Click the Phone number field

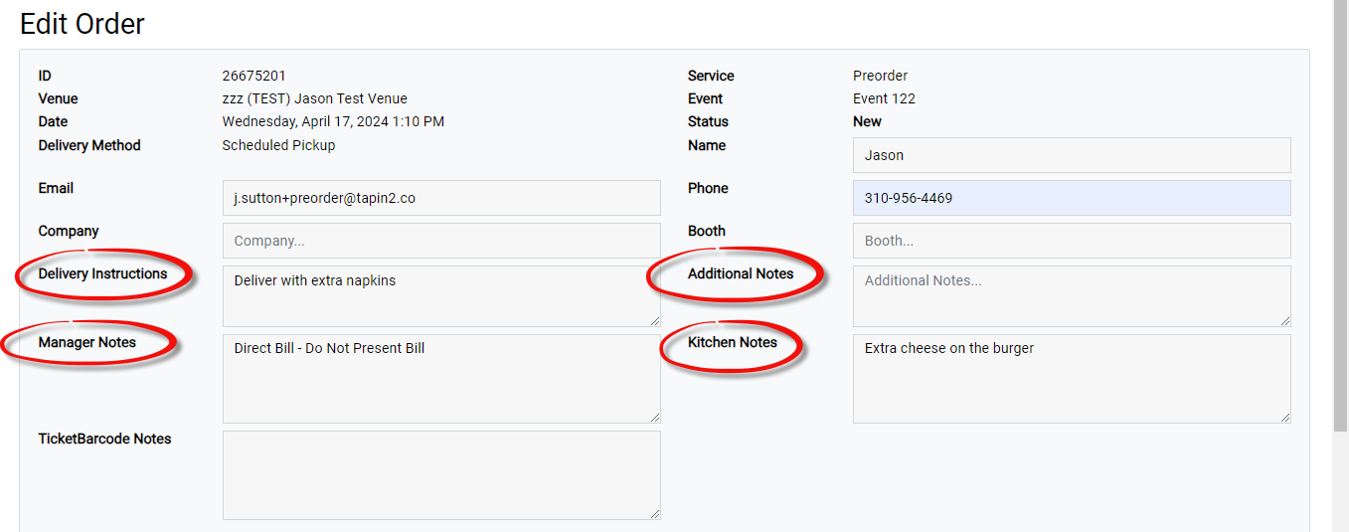point(1071,198)
